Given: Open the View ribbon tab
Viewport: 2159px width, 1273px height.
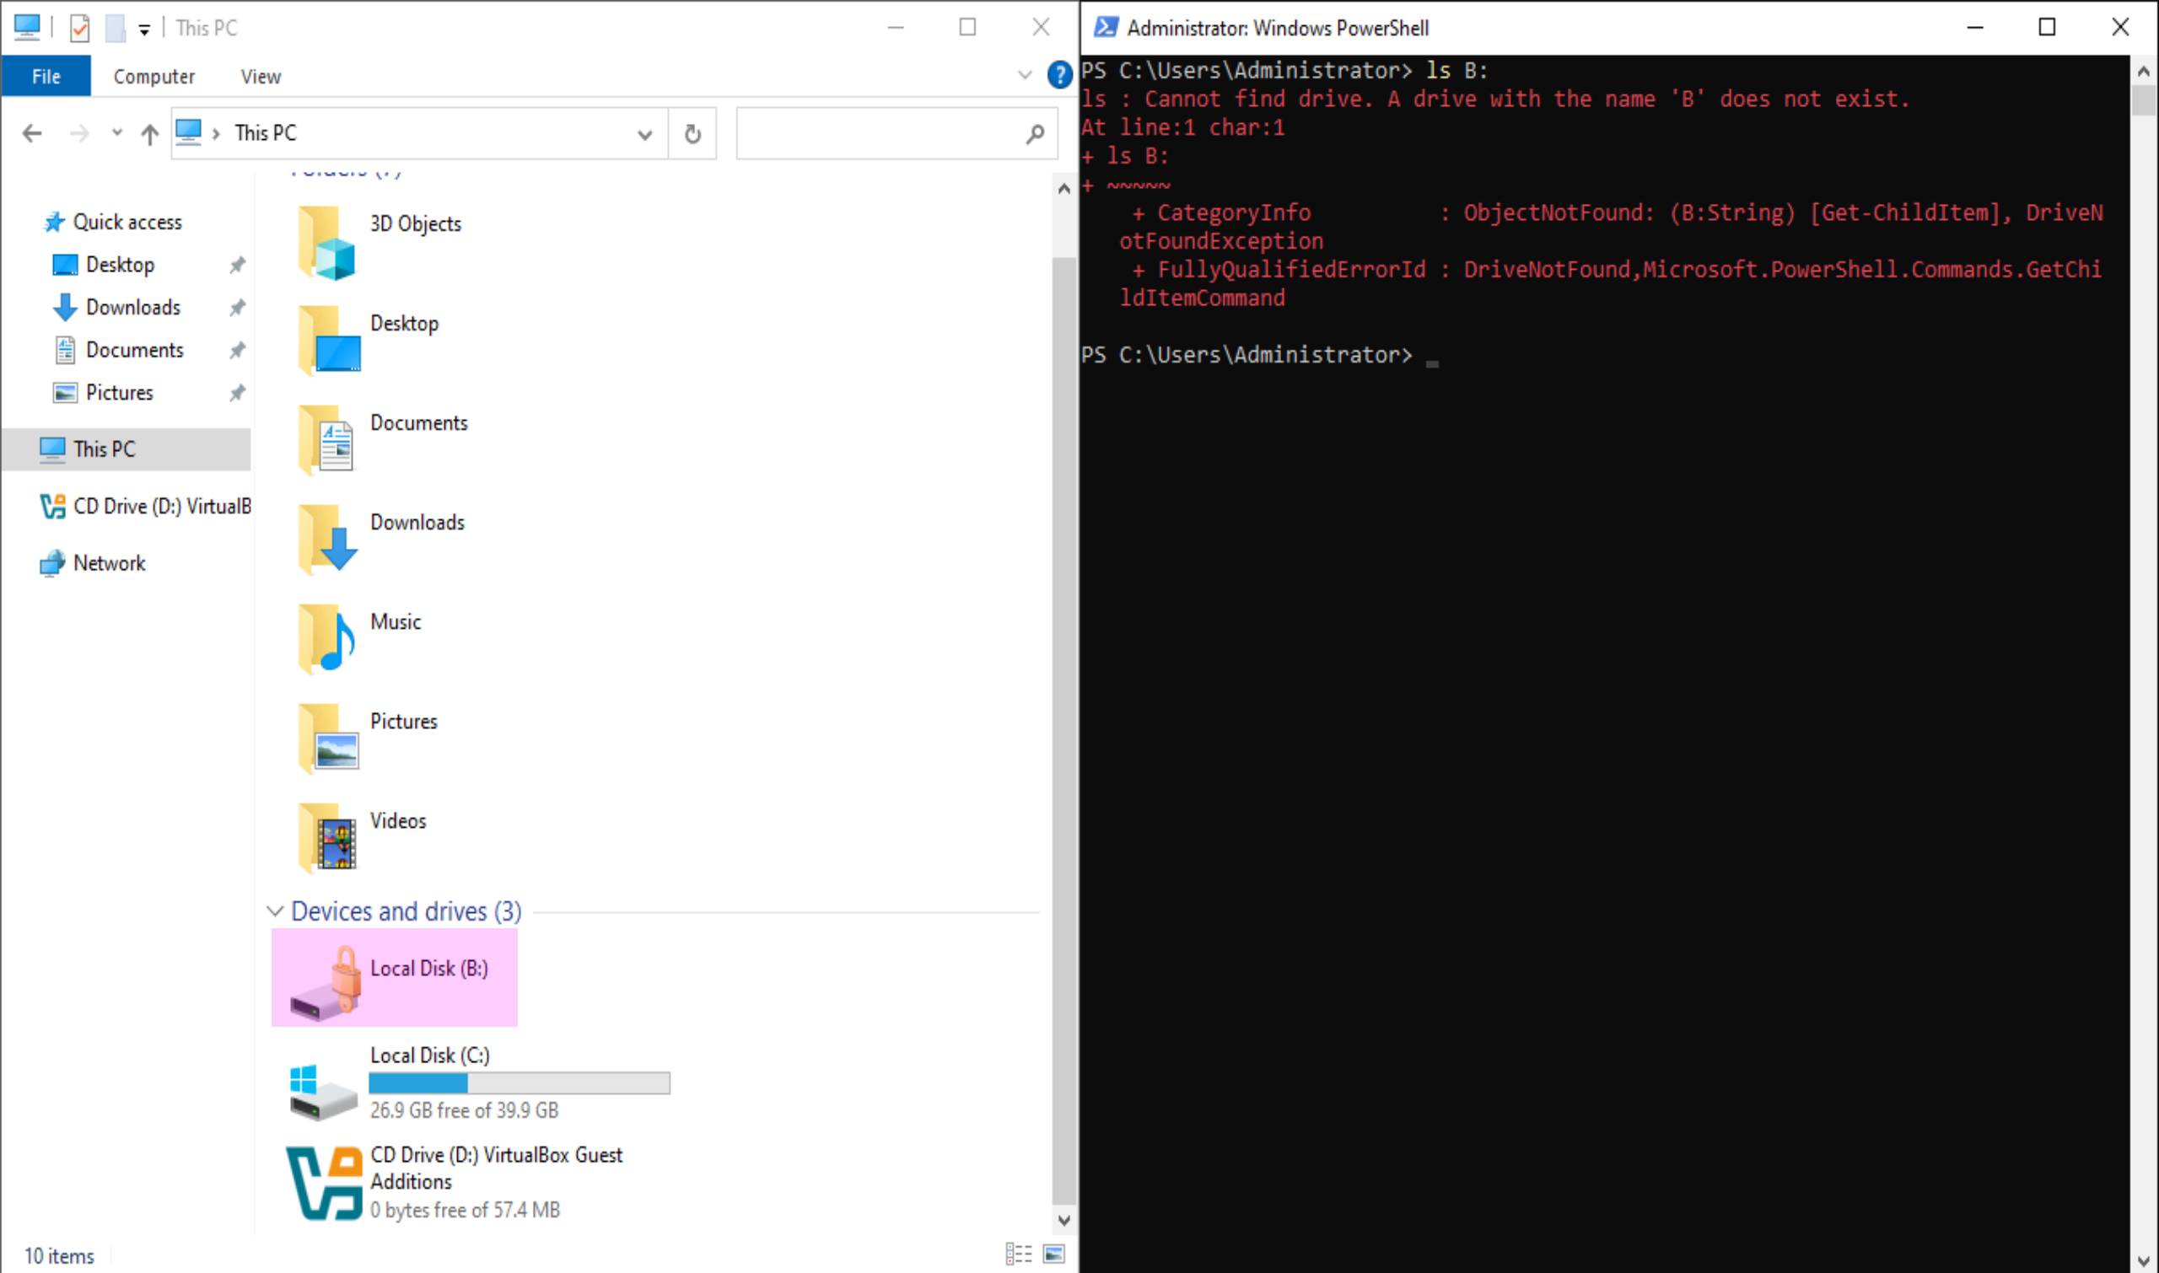Looking at the screenshot, I should 260,77.
